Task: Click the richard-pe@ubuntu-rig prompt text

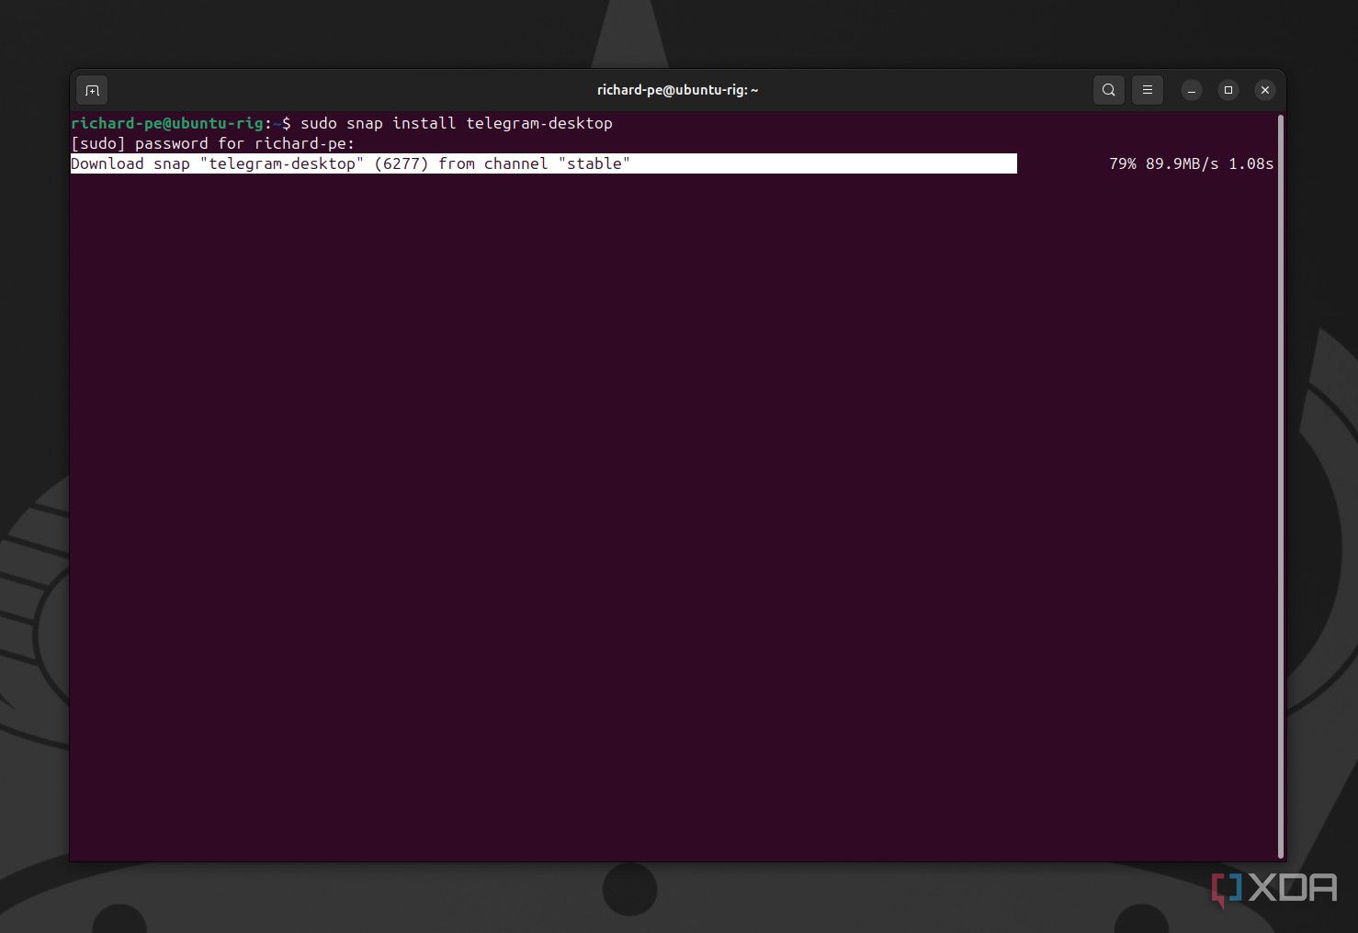Action: click(167, 123)
